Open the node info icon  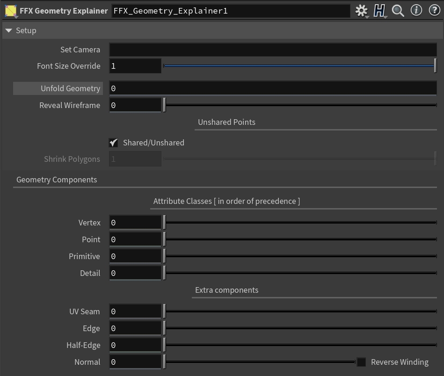point(416,10)
